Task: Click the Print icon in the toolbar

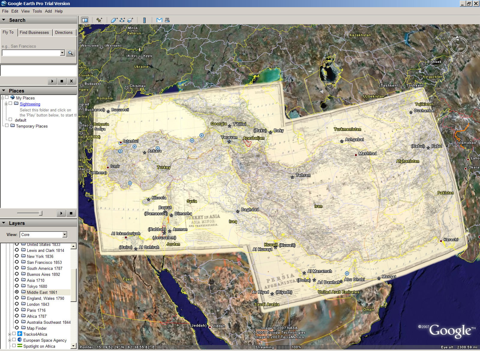Action: (167, 20)
